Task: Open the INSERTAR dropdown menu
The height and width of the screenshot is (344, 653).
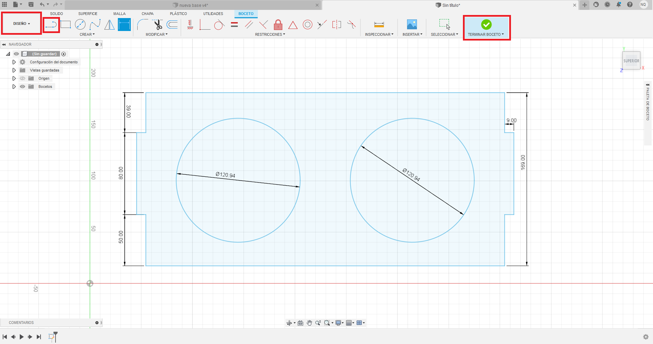Action: [x=412, y=34]
